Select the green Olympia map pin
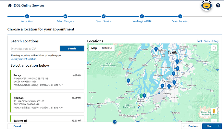This screenshot has width=224, height=129. tap(141, 96)
